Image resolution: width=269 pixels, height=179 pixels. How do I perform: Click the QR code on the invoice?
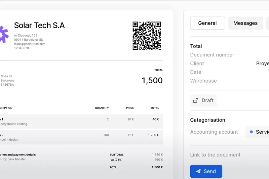point(147,36)
